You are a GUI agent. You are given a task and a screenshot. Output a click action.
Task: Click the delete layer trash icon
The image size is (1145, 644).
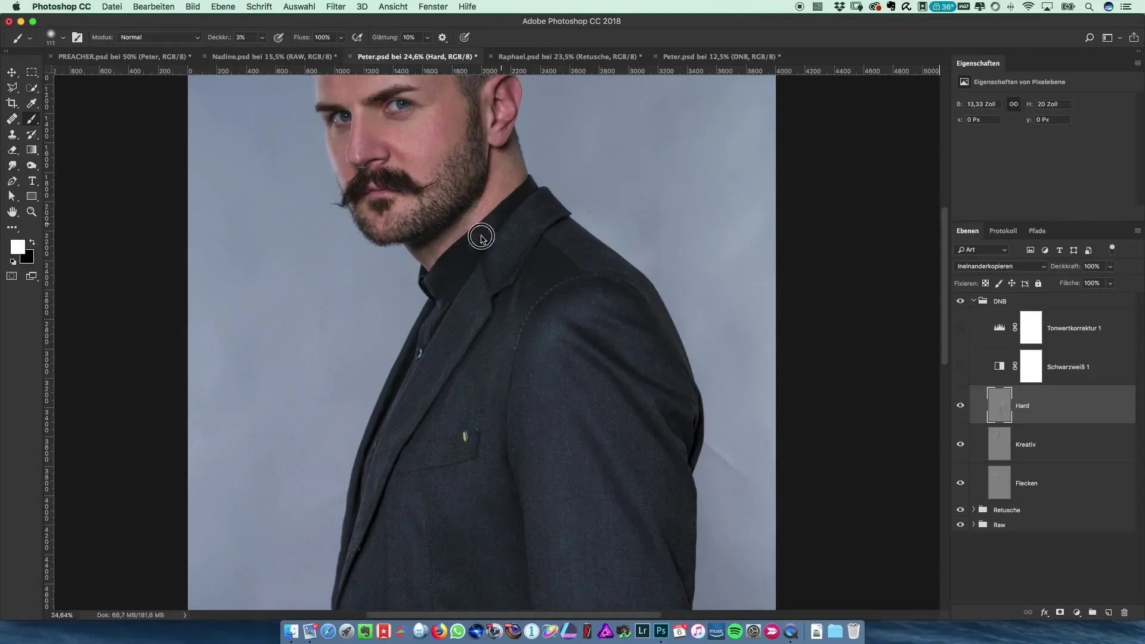(x=1124, y=612)
